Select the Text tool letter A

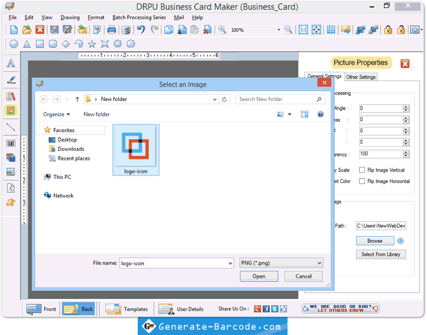[x=11, y=64]
